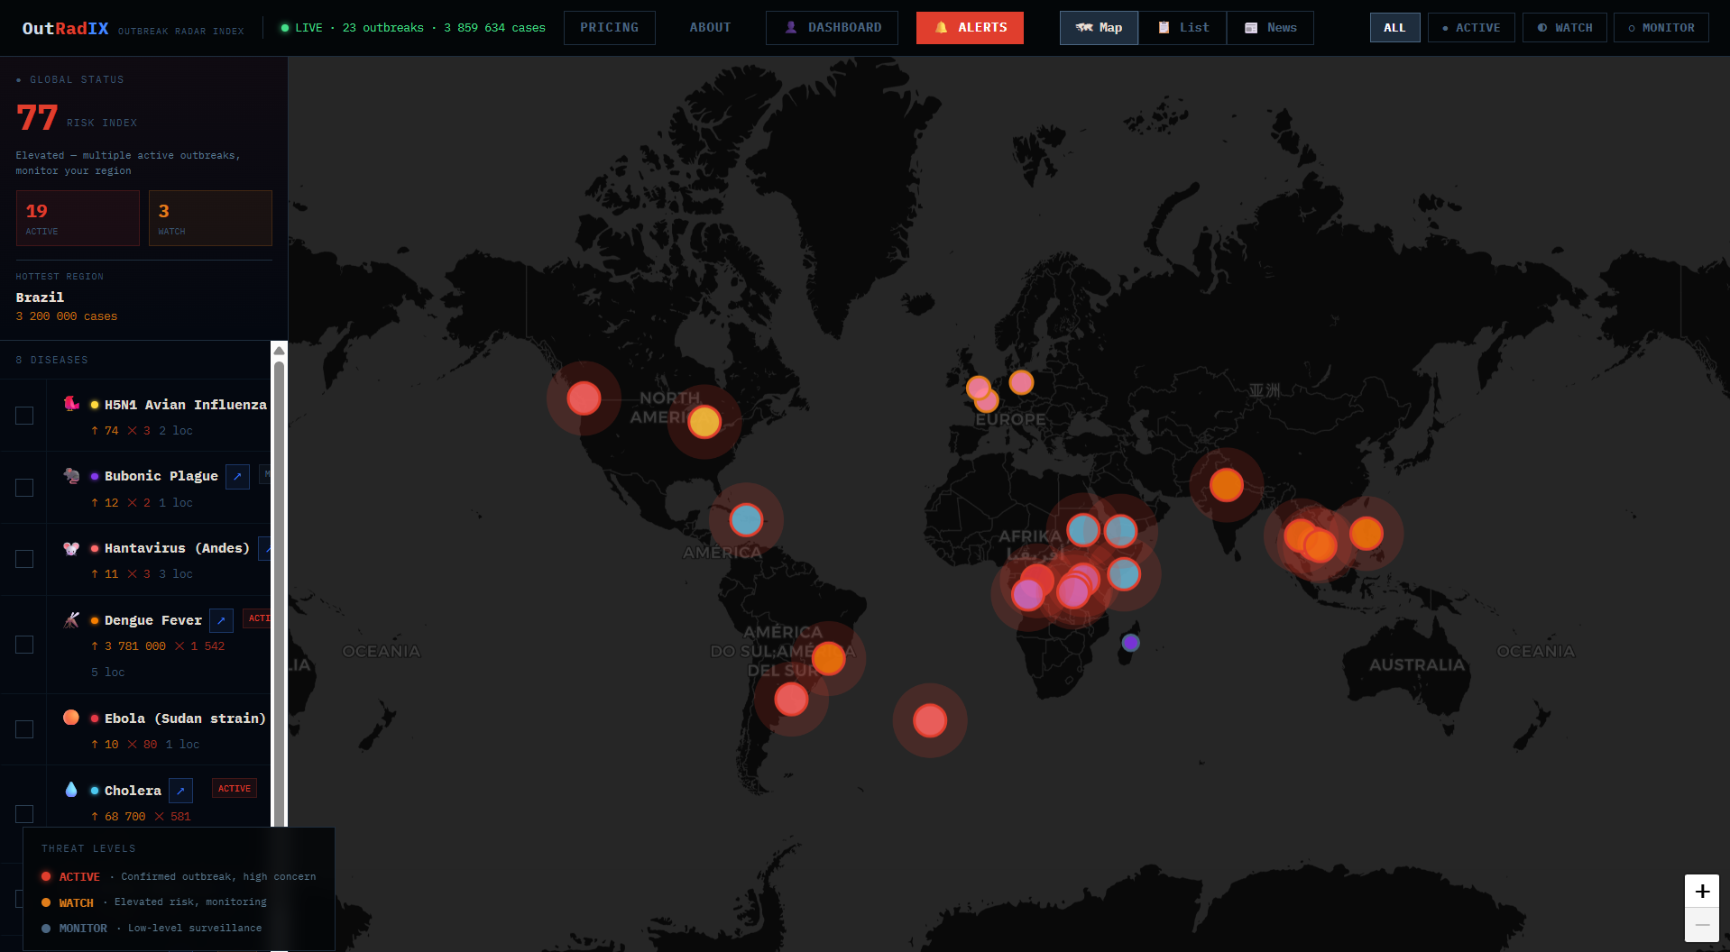Click the mouse icon beside Hantavirus (Andes)
Viewport: 1730px width, 952px height.
(x=71, y=547)
